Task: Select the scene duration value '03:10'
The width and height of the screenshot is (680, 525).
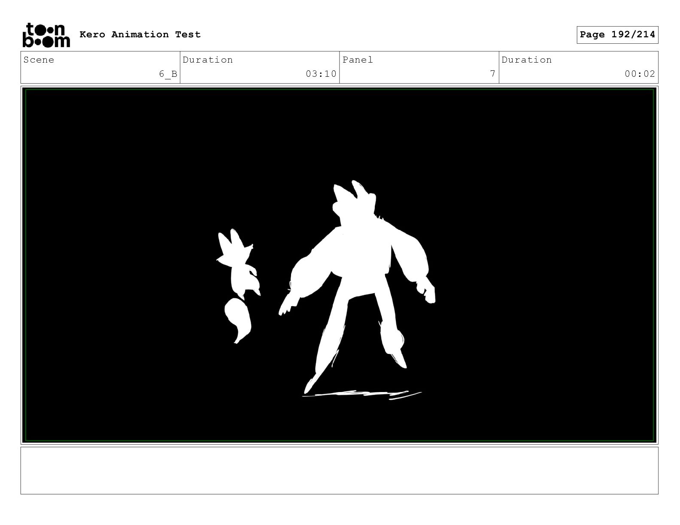Action: (321, 74)
